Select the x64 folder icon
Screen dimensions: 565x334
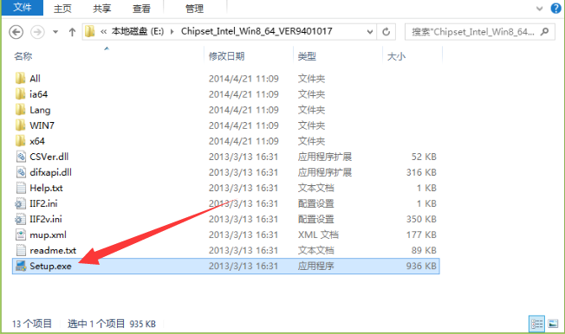coord(21,141)
